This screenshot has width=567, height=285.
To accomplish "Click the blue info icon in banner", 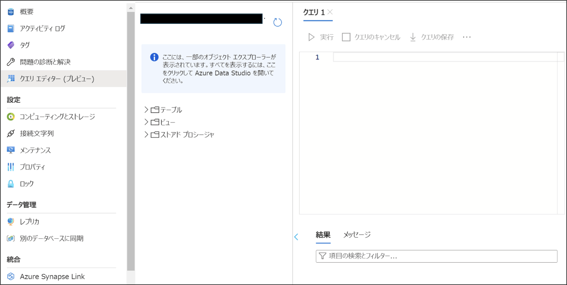I will 154,57.
